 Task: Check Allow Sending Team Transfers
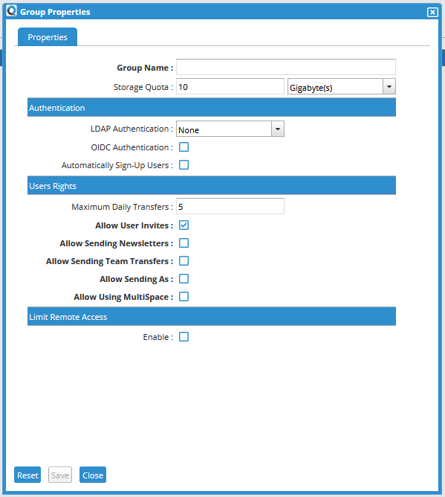[x=184, y=261]
